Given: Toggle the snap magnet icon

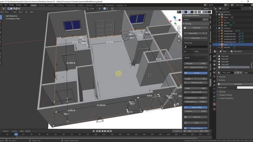Looking at the screenshot, I should tap(104, 9).
